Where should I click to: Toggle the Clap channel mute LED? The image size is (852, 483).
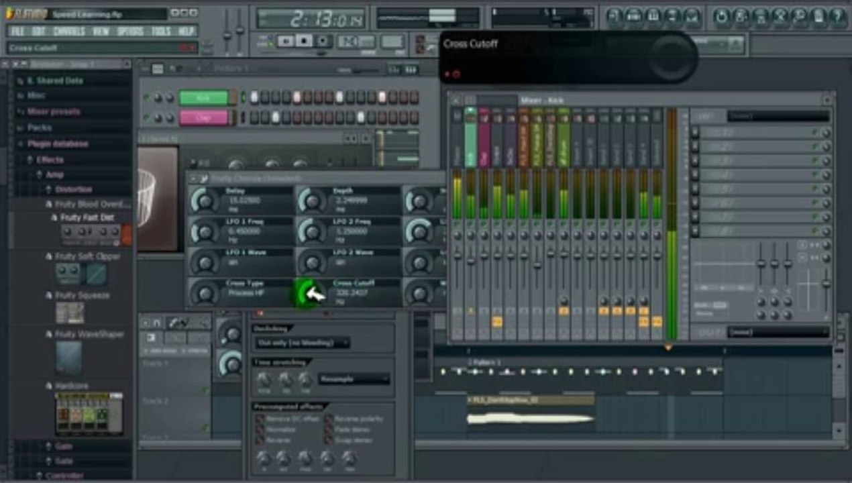point(147,118)
